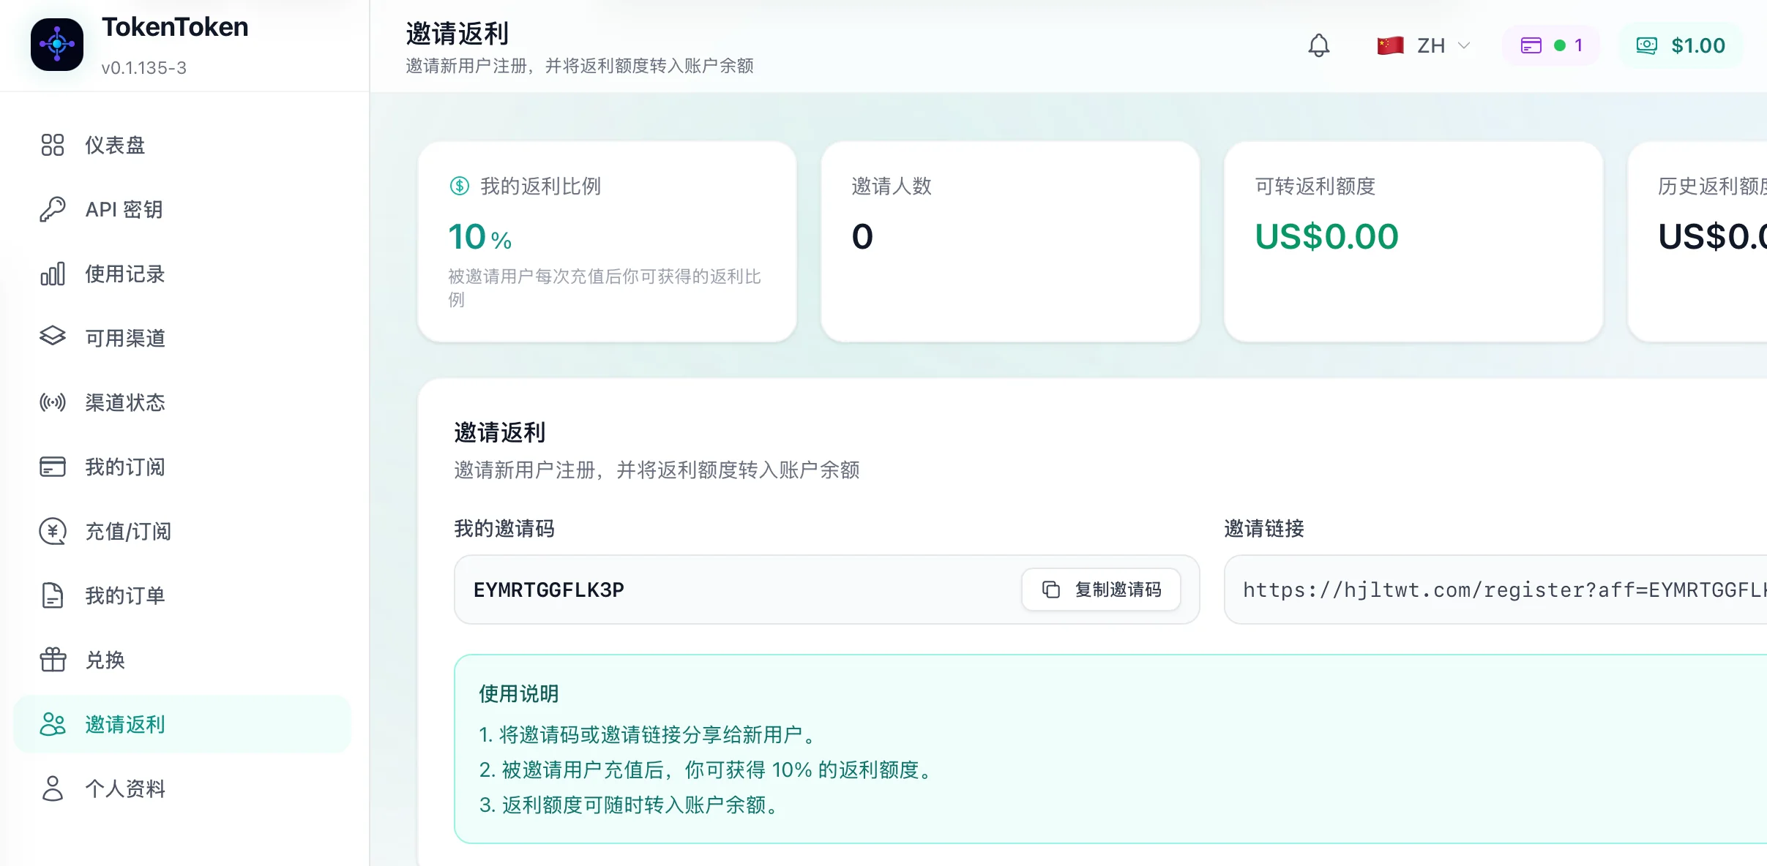Click the broadcast signal icon for 渠道状态
Screen dimensions: 1767x866
click(53, 402)
